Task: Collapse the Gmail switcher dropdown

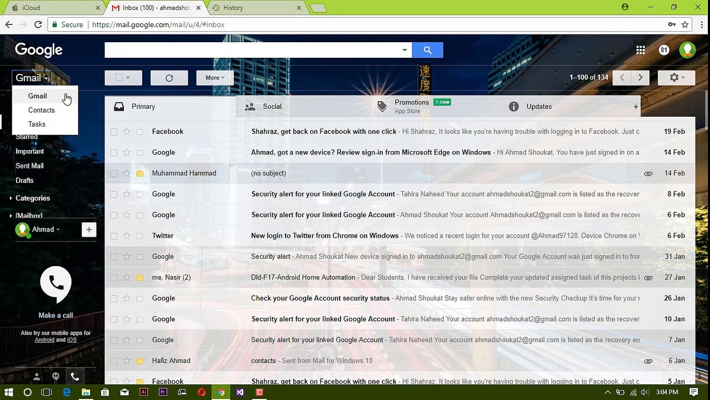Action: pyautogui.click(x=32, y=78)
